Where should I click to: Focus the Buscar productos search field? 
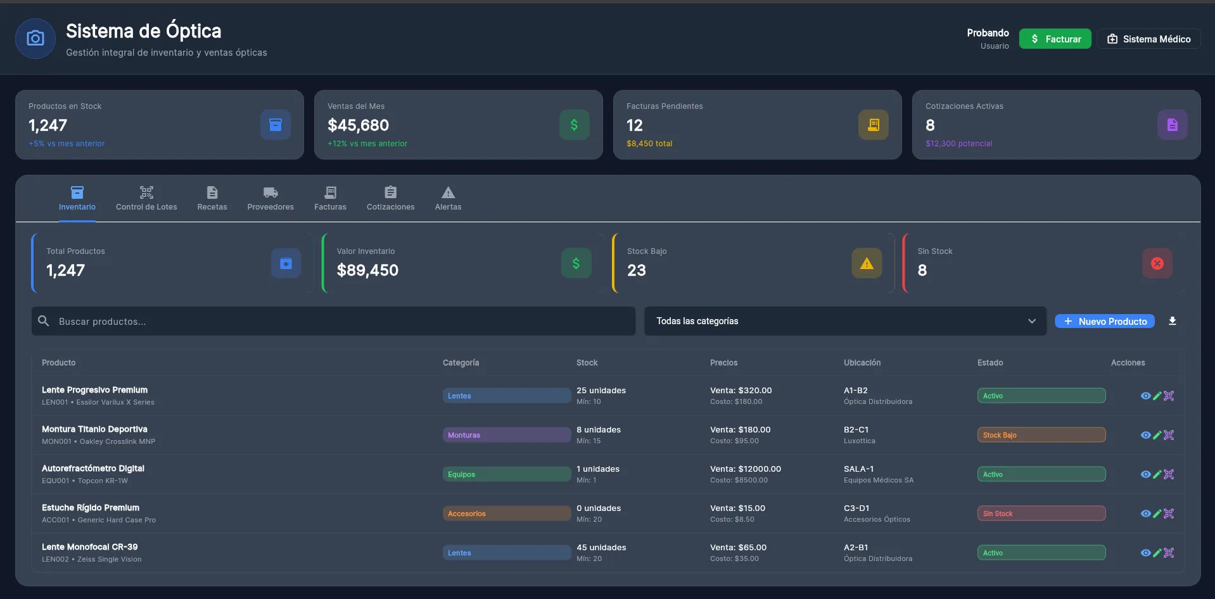pos(333,321)
